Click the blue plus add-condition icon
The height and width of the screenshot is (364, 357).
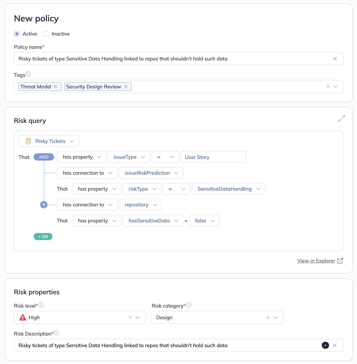(44, 205)
